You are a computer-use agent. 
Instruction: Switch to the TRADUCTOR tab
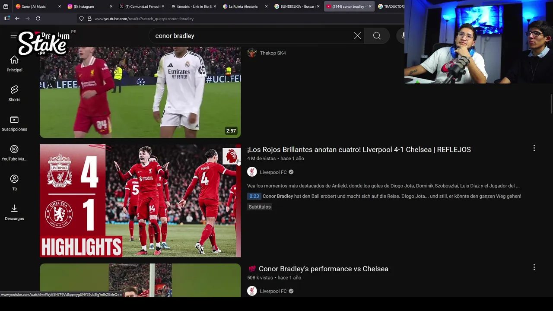[391, 6]
